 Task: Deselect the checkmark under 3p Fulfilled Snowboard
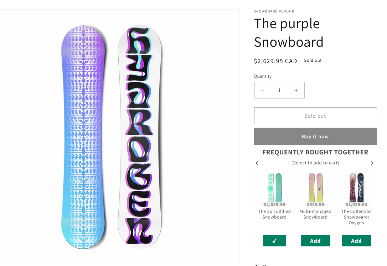tap(274, 241)
